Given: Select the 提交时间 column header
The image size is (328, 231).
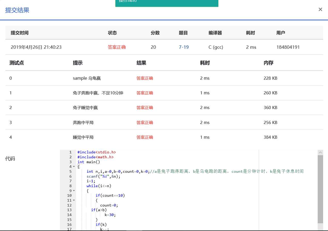Looking at the screenshot, I should coord(20,33).
